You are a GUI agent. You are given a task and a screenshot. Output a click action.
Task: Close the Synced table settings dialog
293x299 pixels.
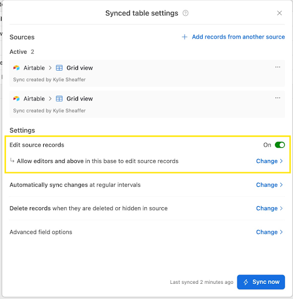(280, 13)
